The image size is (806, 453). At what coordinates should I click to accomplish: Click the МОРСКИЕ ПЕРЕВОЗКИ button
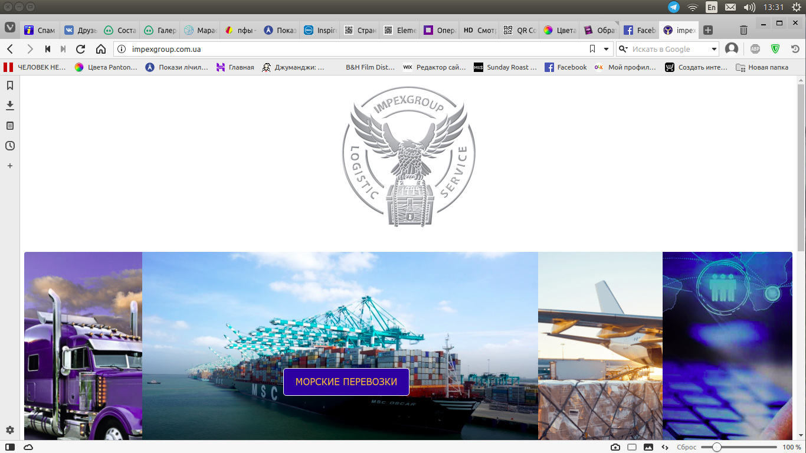click(x=346, y=382)
